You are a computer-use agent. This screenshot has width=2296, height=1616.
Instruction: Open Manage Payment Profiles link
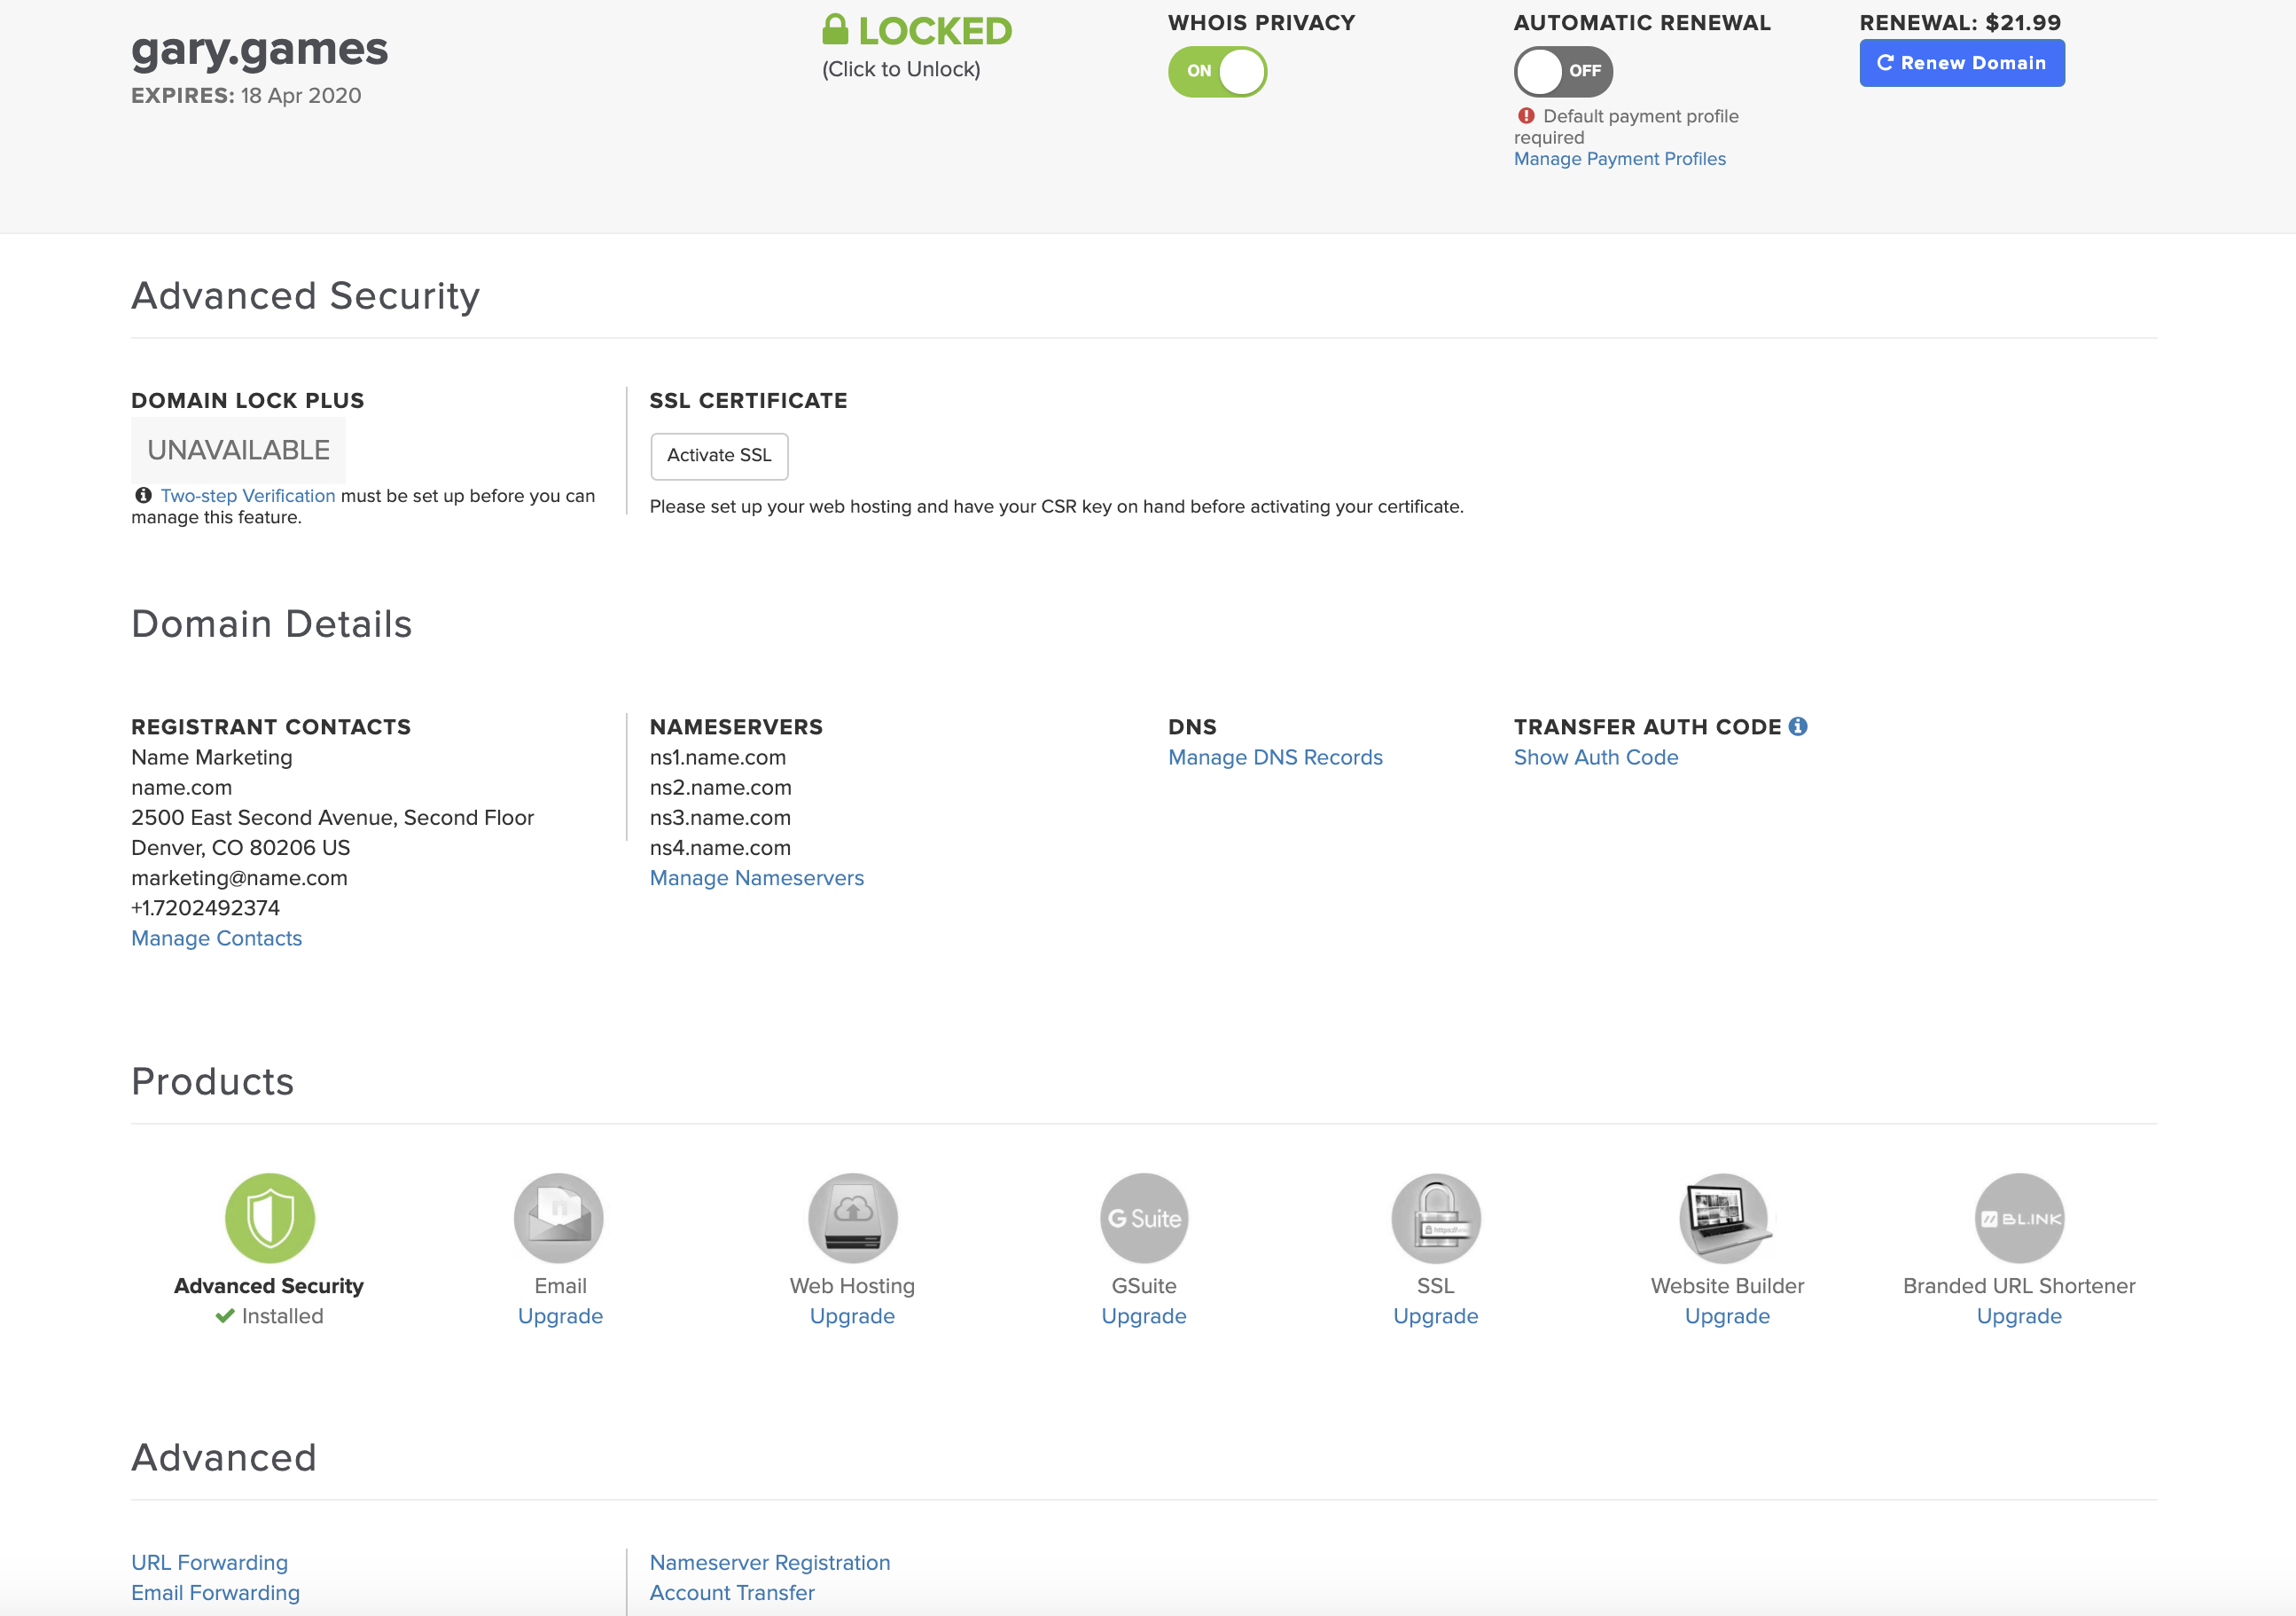pos(1619,159)
